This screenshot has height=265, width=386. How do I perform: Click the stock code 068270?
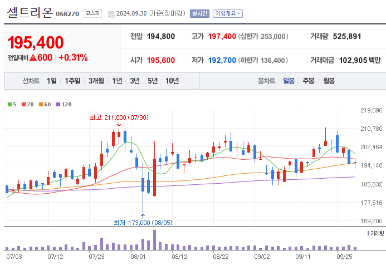click(x=67, y=14)
